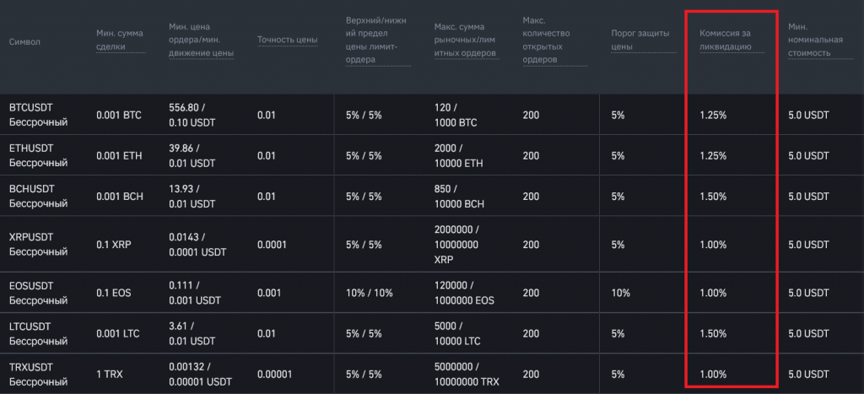Click the Макс. количество открытых ордеров header
Viewport: 864px width, 394px height.
(x=546, y=40)
